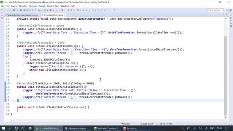Image resolution: width=233 pixels, height=131 pixels.
Task: Click the vertical scrollbar thumb of the editor
Action: click(225, 76)
